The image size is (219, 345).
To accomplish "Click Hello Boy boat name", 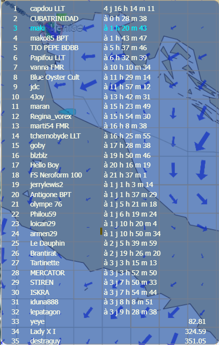I will [x=45, y=165].
